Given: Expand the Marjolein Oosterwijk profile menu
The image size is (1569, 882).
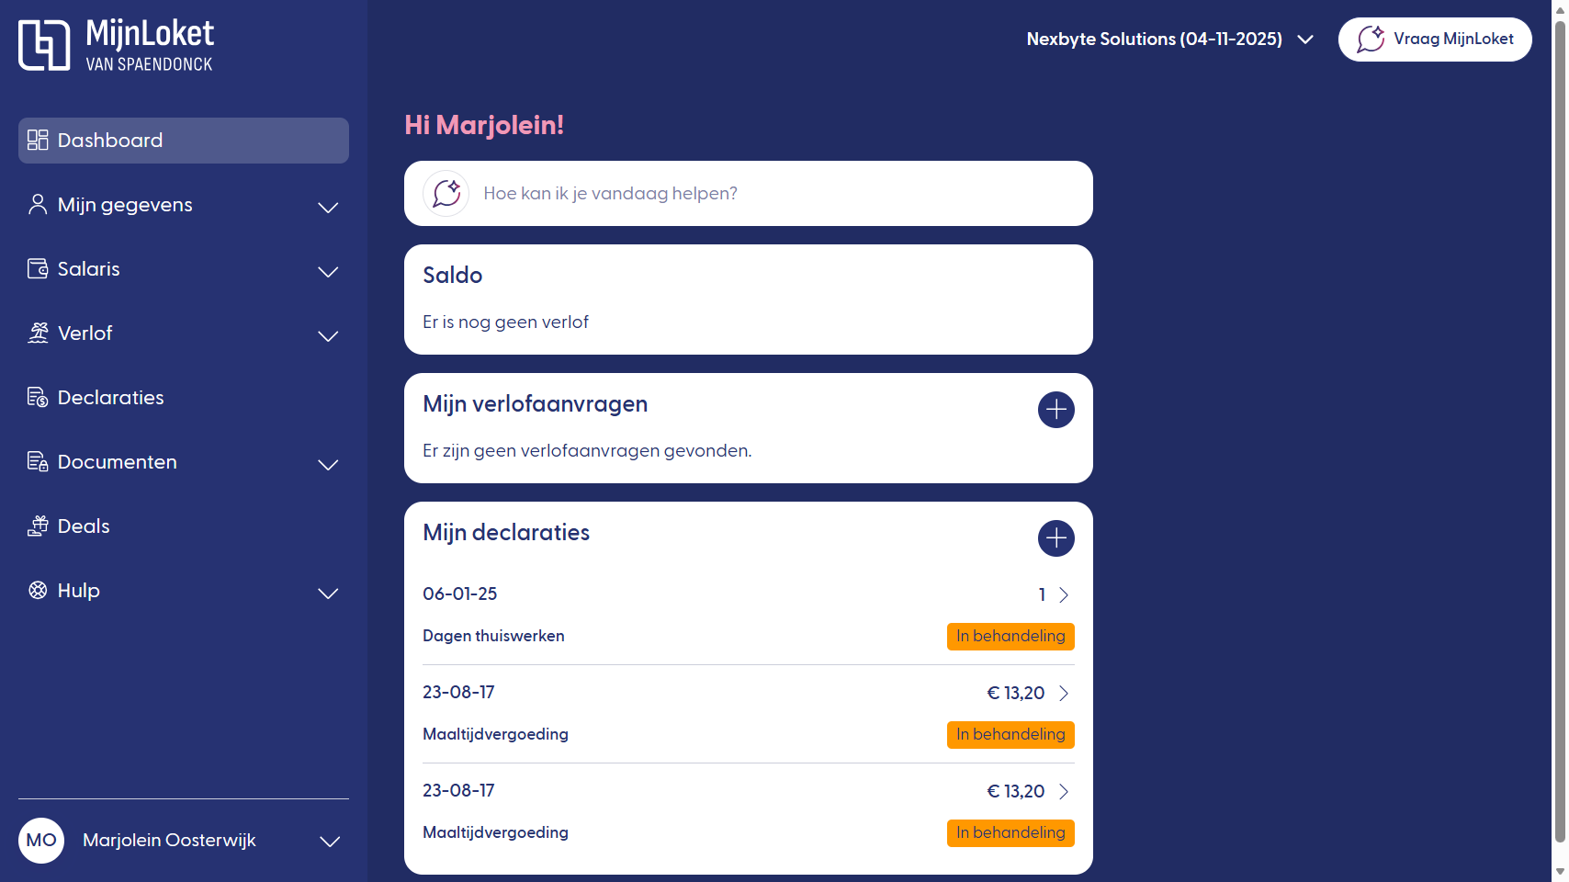Looking at the screenshot, I should [329, 842].
